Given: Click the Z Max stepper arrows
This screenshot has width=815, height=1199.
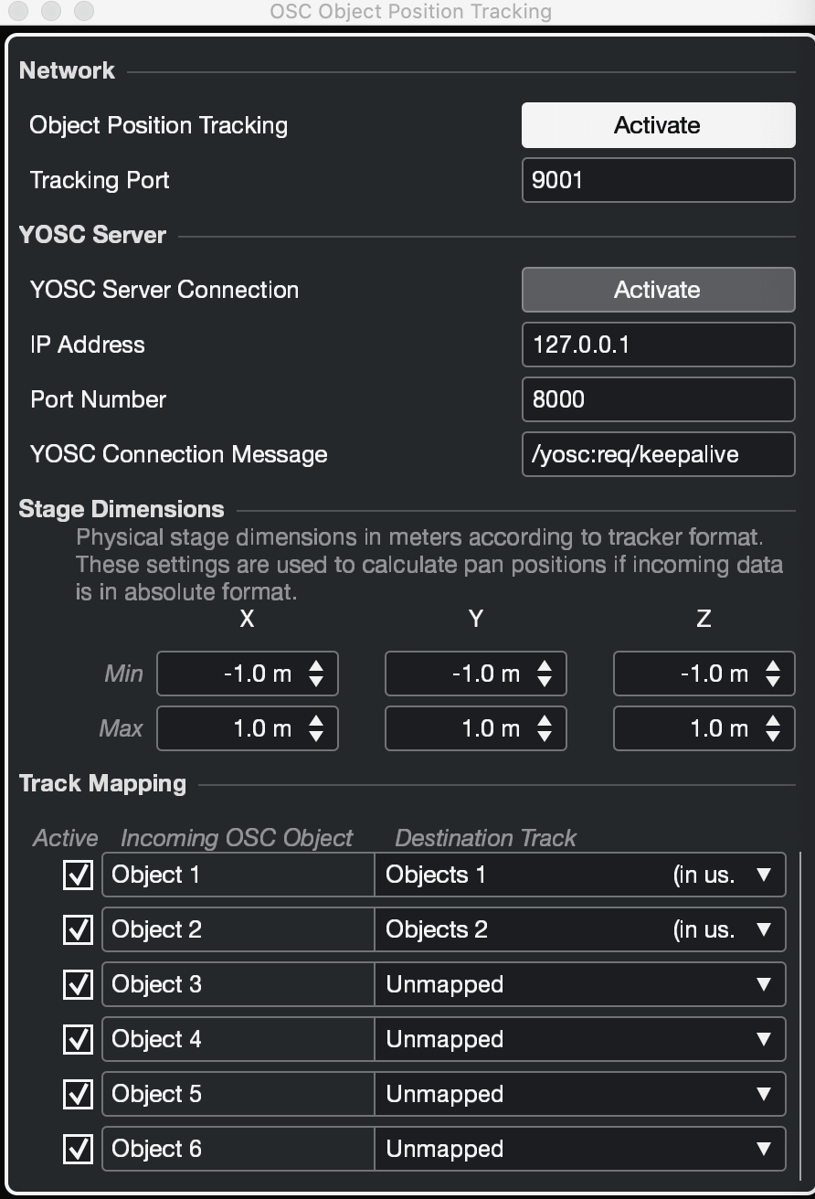Looking at the screenshot, I should tap(773, 729).
